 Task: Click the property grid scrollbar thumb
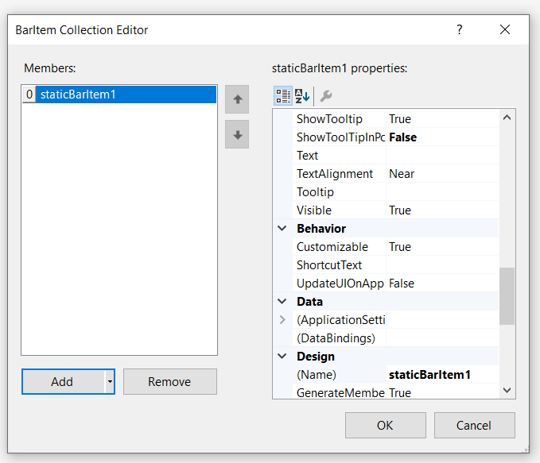[507, 295]
